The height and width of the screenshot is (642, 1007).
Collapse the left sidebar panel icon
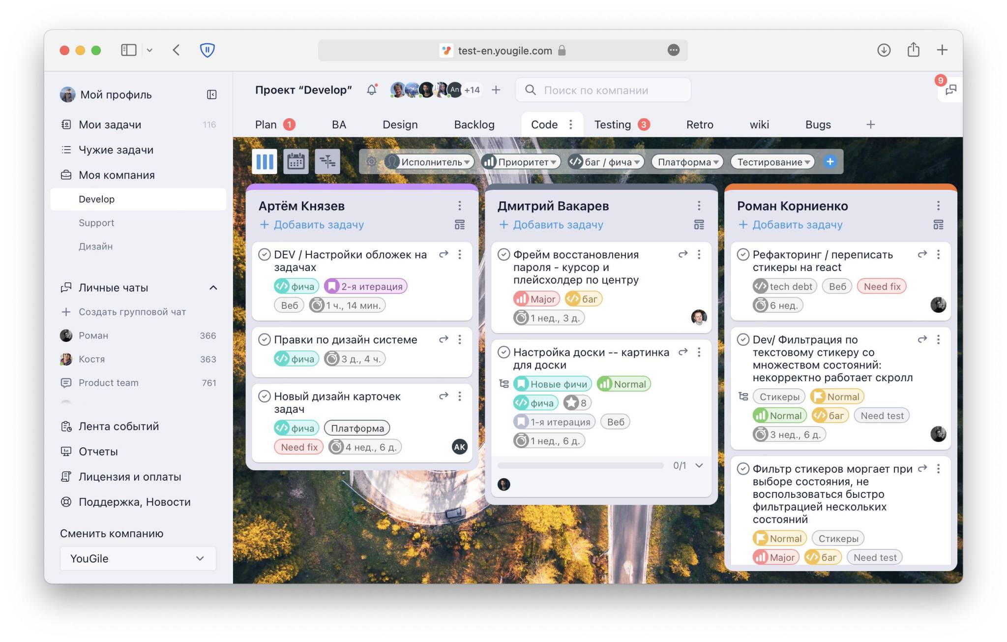[212, 94]
